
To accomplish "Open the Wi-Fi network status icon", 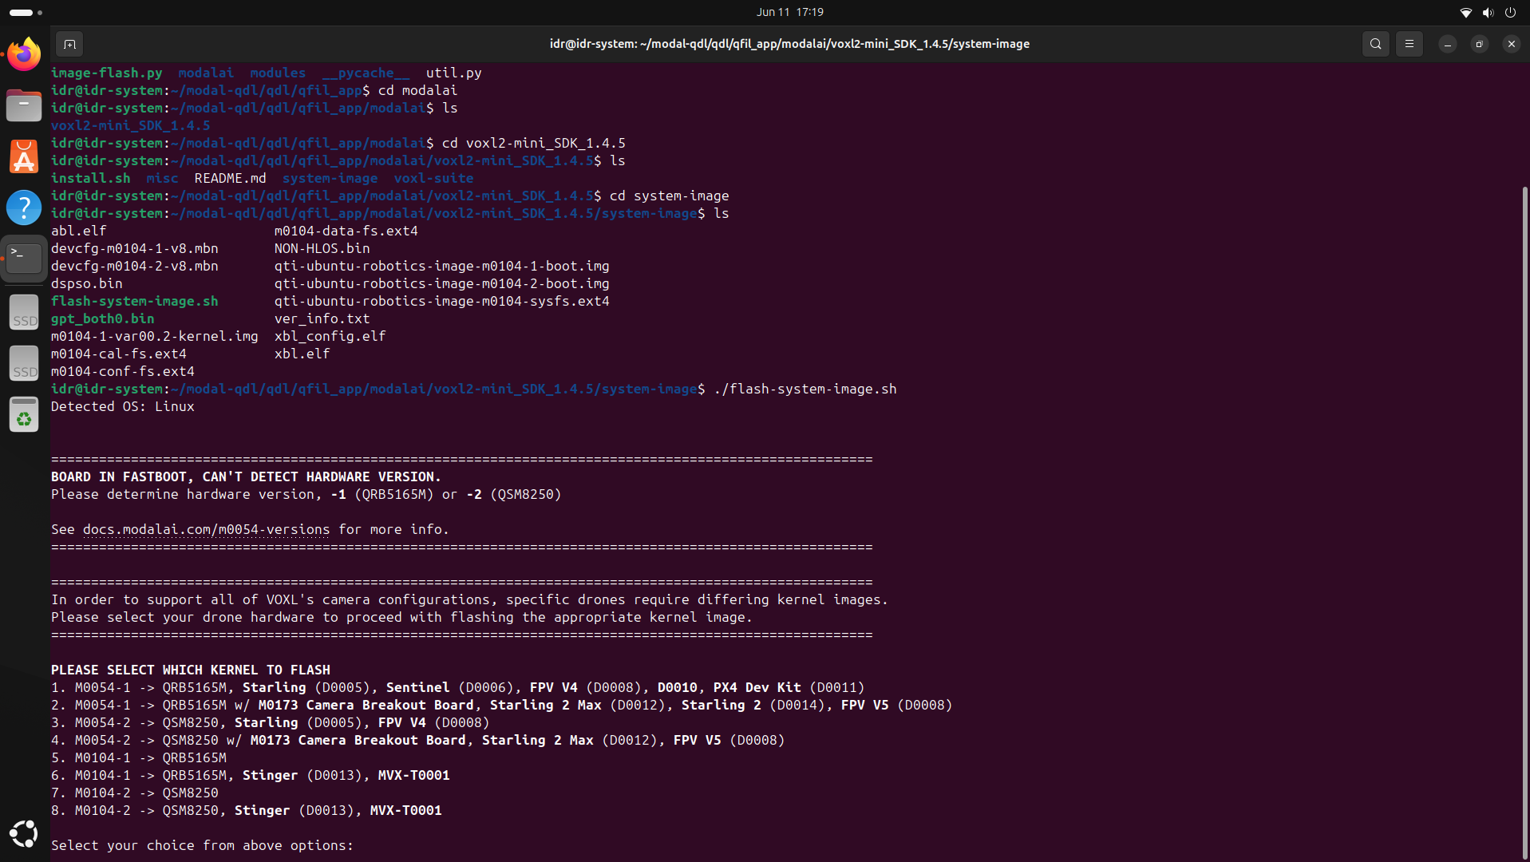I will (1466, 12).
